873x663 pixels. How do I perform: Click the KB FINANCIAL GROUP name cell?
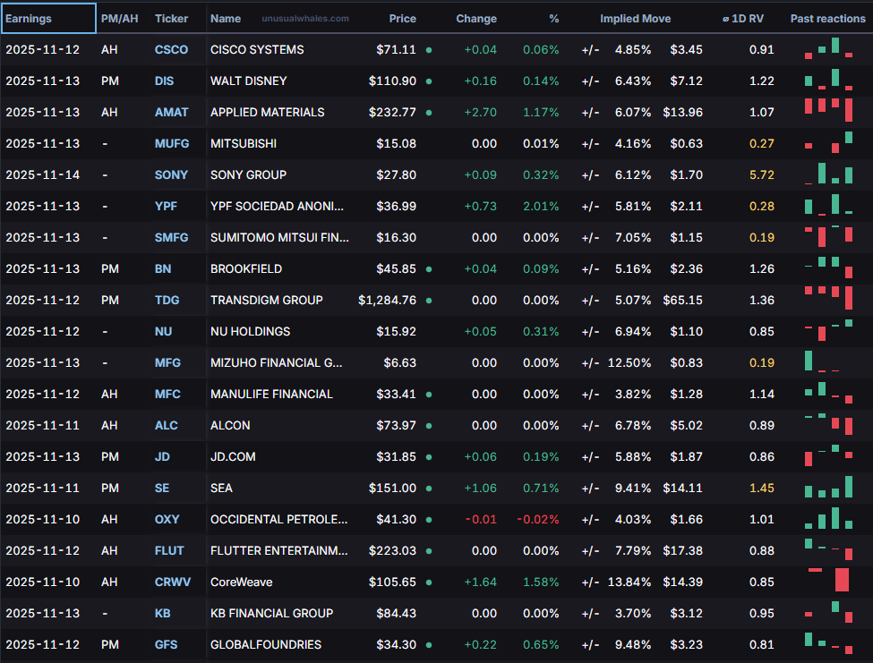point(271,614)
